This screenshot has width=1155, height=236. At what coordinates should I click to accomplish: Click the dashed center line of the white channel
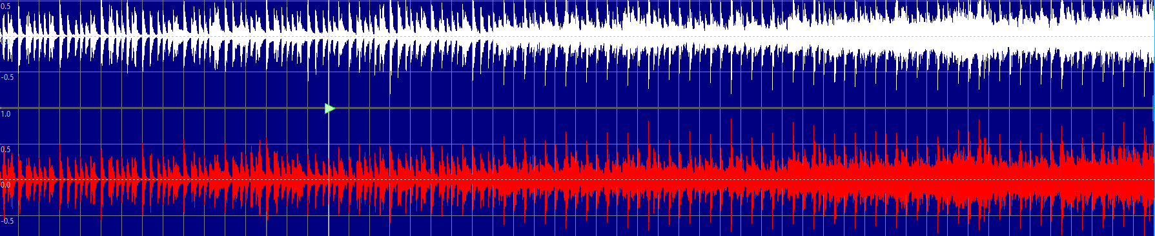click(577, 36)
